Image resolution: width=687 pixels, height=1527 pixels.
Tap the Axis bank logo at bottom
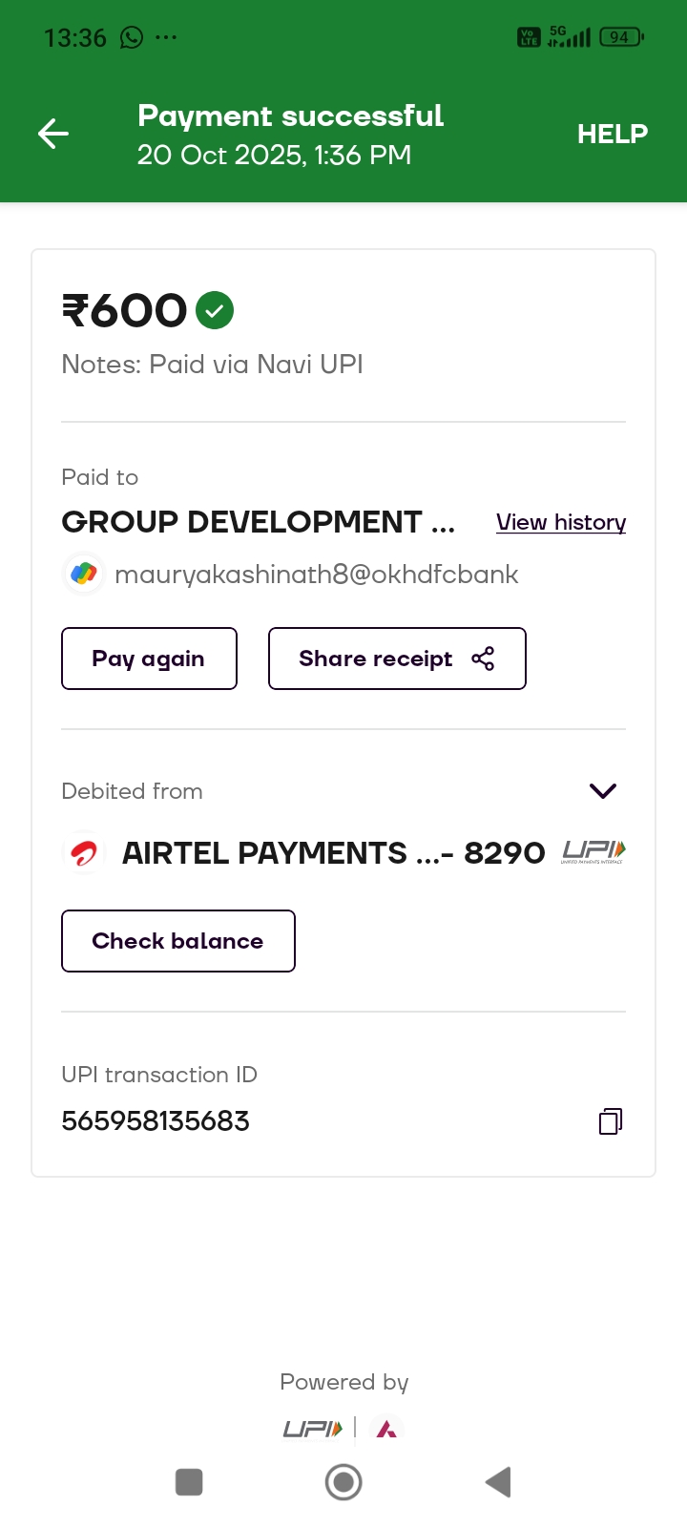click(386, 1429)
